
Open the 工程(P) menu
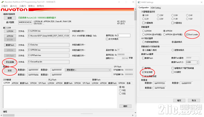(x=4, y=6)
